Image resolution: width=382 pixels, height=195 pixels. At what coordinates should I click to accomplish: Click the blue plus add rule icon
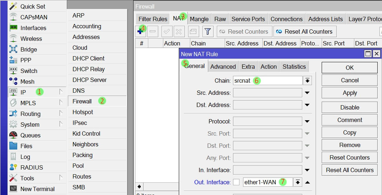(x=140, y=32)
